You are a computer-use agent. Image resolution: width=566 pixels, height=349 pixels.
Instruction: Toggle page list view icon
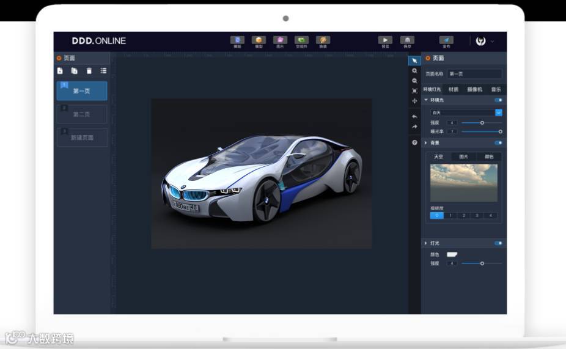click(x=103, y=71)
